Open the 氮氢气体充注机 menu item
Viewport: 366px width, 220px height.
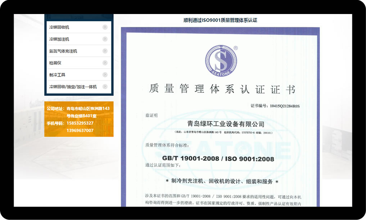click(79, 51)
